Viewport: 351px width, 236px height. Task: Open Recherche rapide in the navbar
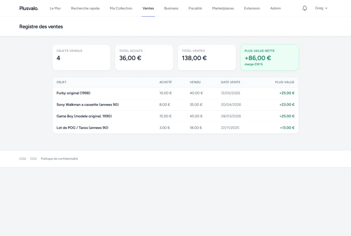pyautogui.click(x=85, y=8)
